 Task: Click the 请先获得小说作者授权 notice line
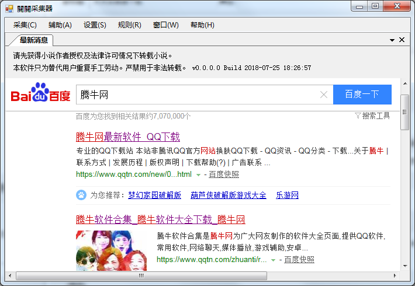[x=92, y=55]
